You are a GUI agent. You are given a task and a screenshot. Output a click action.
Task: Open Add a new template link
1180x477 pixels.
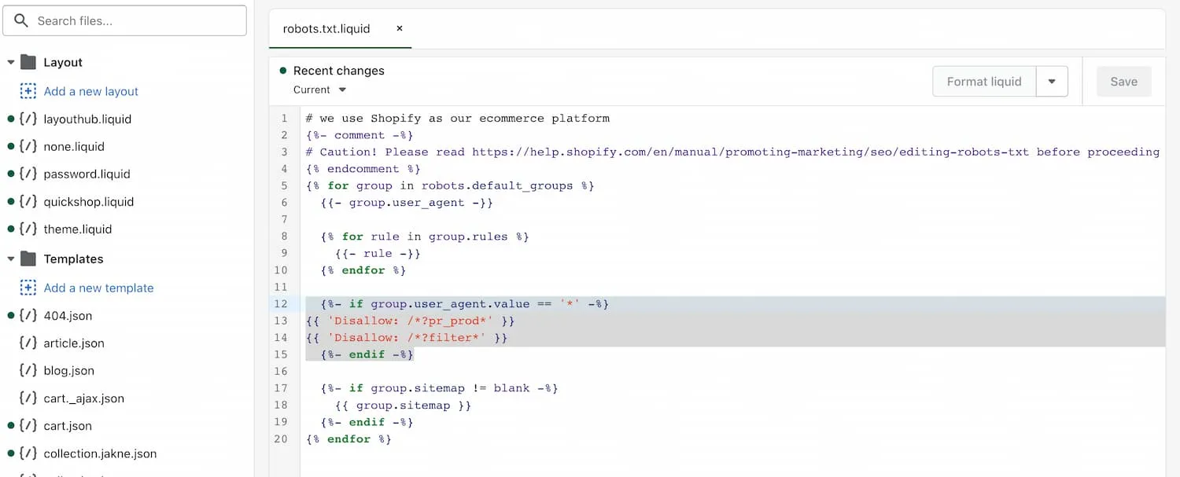click(99, 288)
